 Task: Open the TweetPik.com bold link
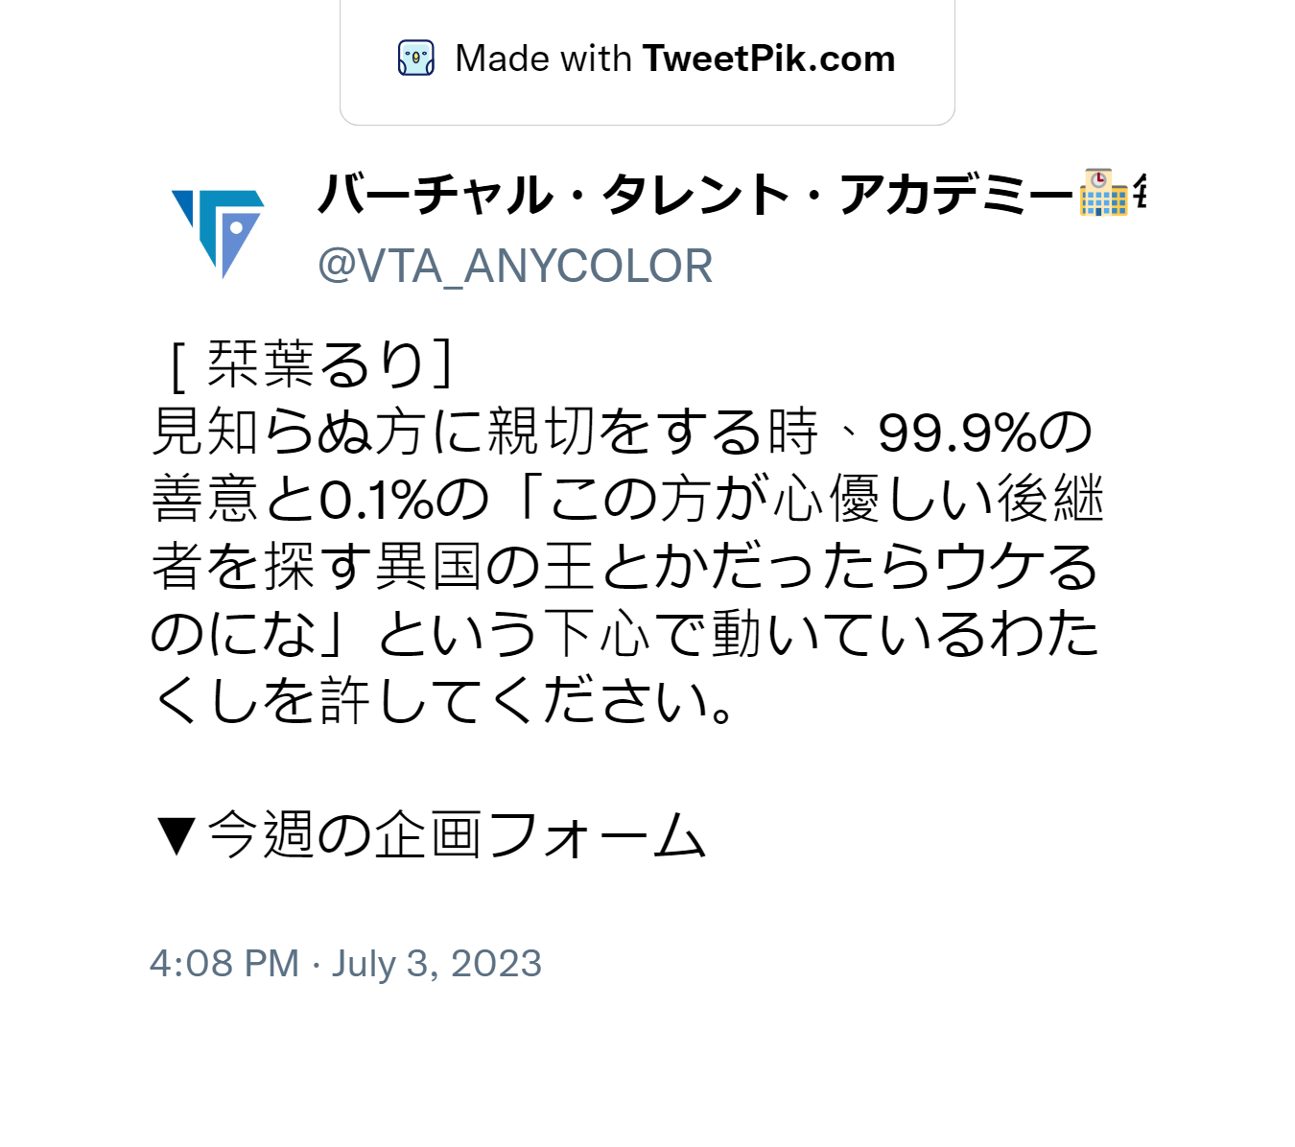pos(768,59)
